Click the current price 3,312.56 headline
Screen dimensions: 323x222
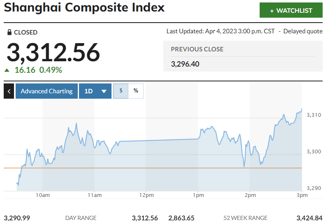[53, 52]
